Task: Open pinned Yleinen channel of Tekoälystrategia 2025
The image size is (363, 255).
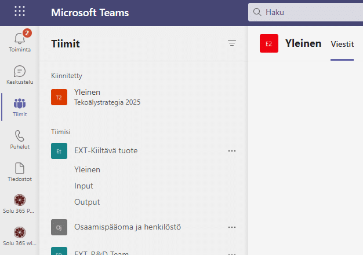Action: tap(144, 97)
